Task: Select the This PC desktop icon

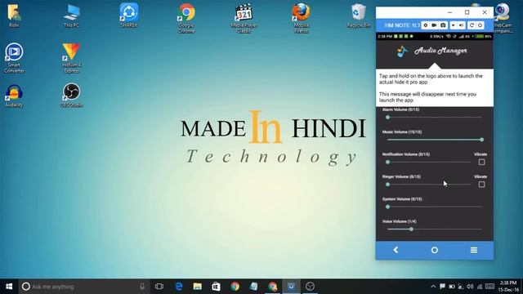Action: [71, 16]
